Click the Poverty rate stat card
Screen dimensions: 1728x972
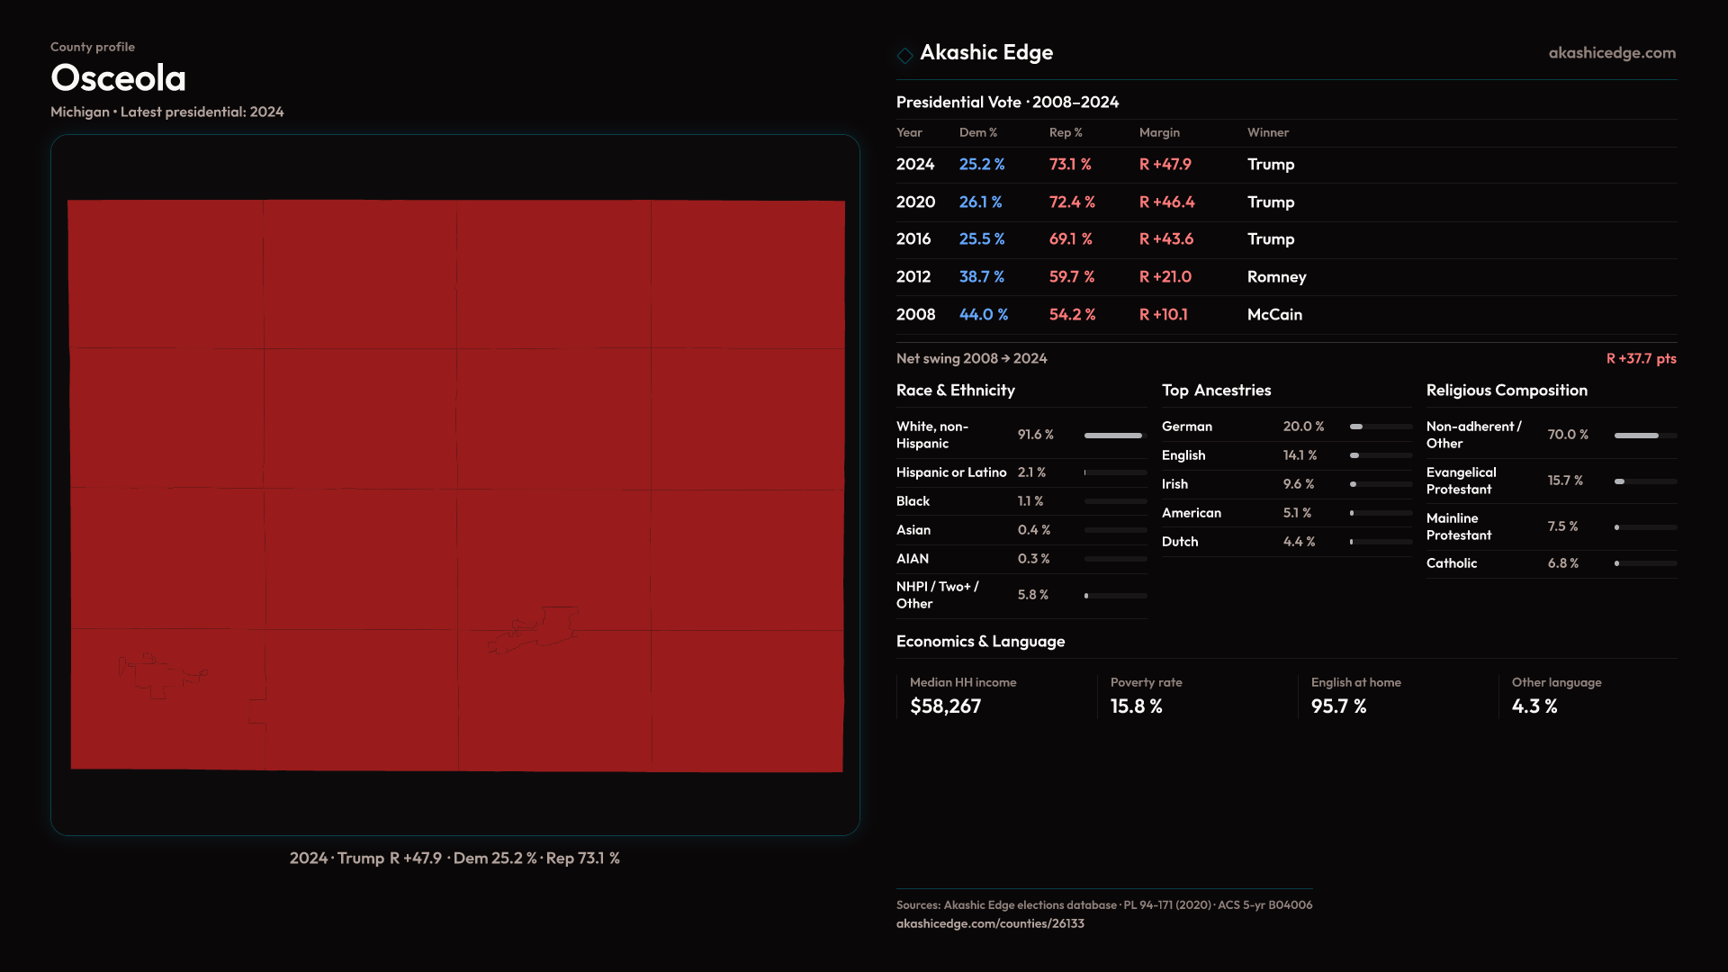(1146, 696)
